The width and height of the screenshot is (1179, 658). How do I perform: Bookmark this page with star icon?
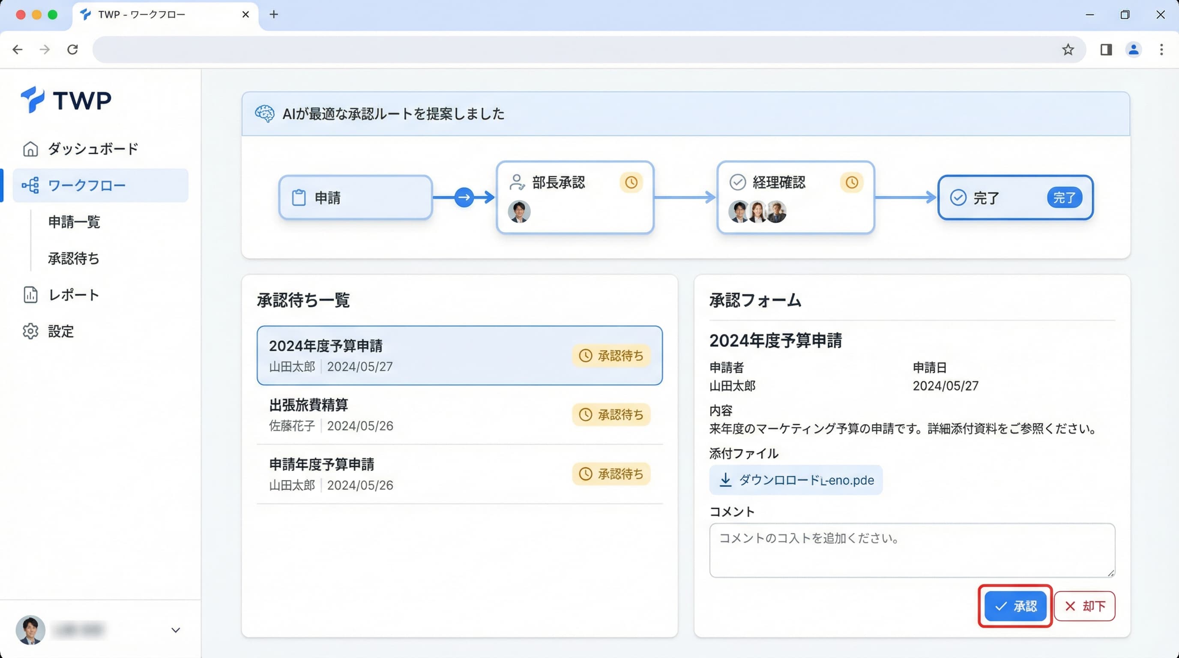pos(1068,49)
